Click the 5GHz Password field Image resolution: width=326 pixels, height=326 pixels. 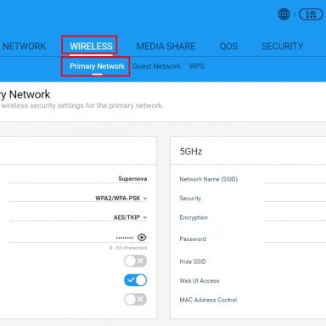[295, 239]
